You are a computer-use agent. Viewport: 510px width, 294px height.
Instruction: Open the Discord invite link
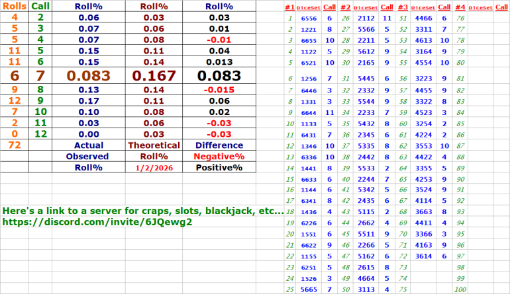click(97, 223)
